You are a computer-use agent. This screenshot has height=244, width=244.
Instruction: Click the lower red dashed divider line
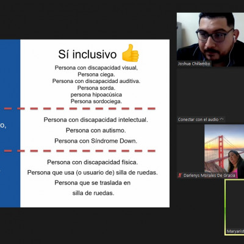[x=80, y=151]
